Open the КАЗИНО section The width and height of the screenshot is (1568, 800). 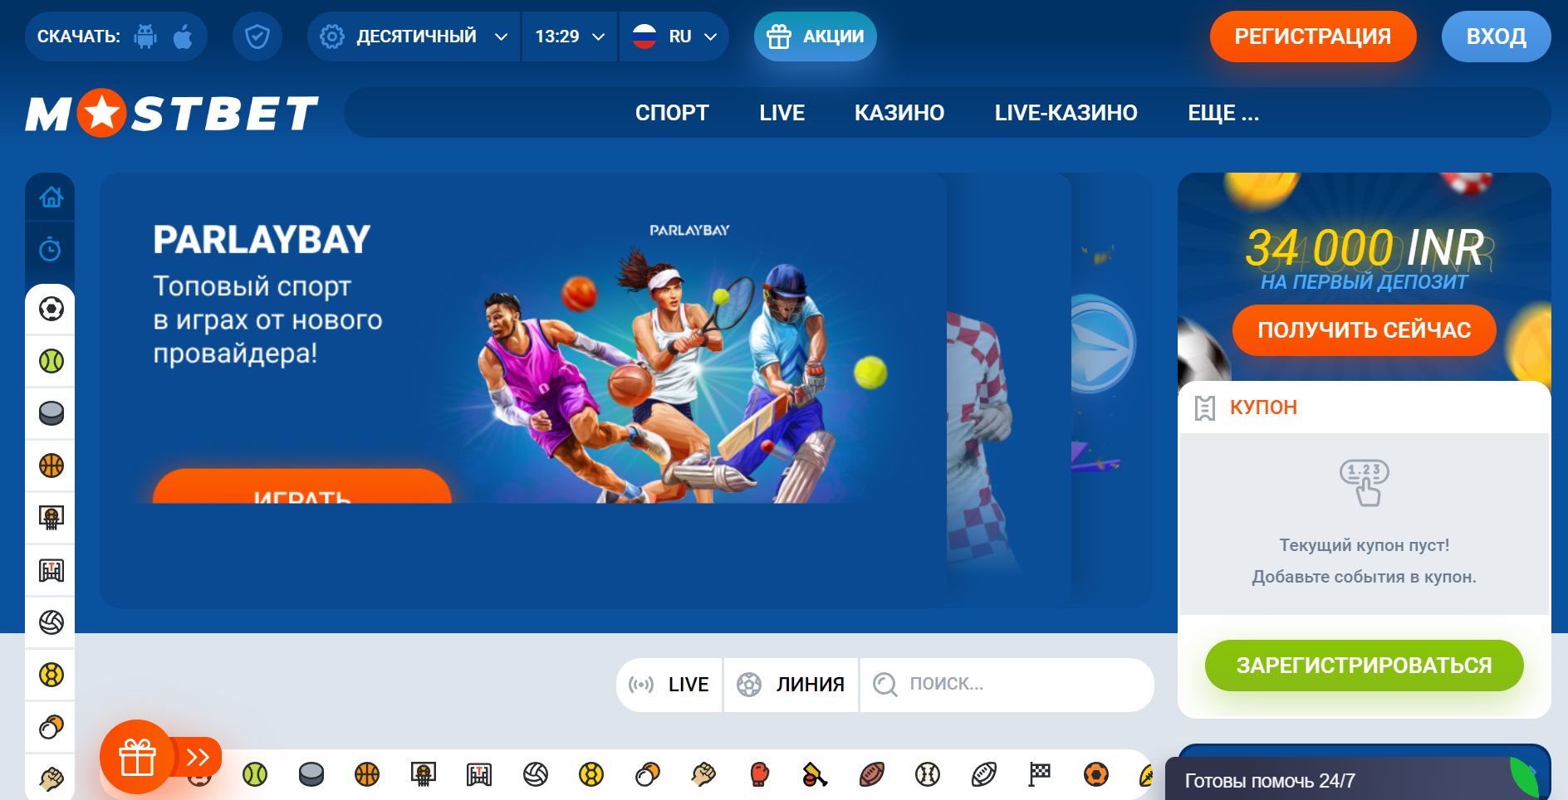[x=899, y=113]
